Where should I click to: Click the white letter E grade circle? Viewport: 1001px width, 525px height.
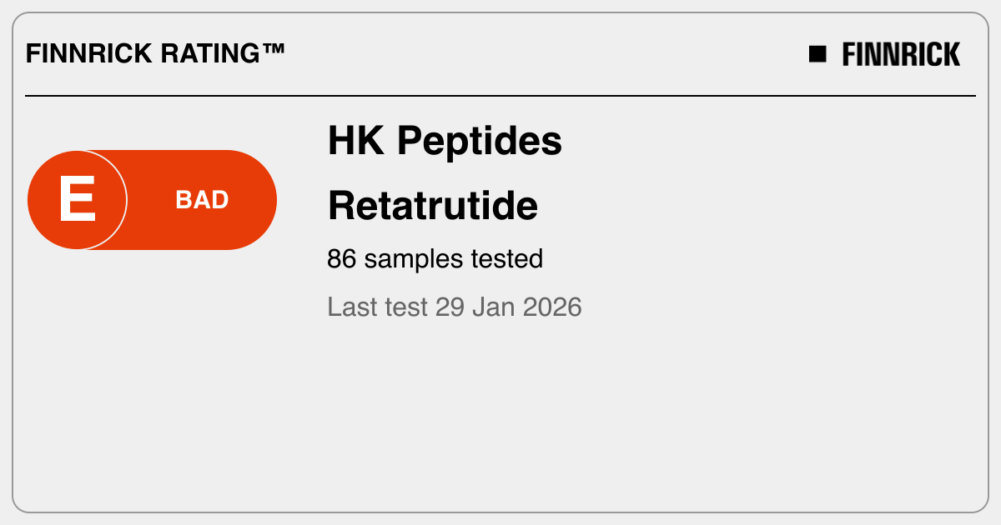[77, 200]
